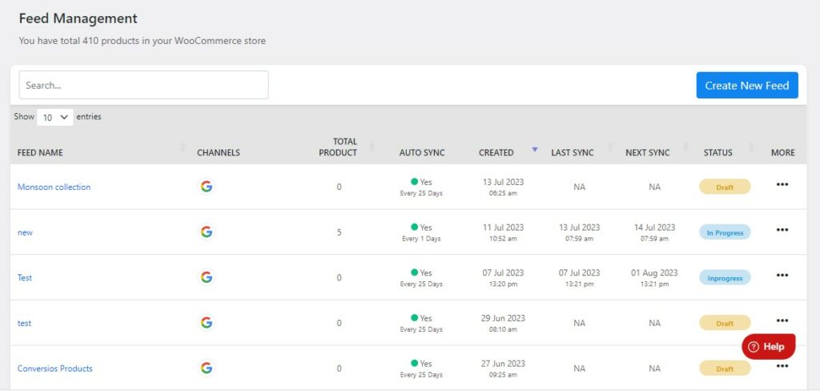Viewport: 820px width, 391px height.
Task: Open more options for Monsoon collection
Action: [x=782, y=184]
